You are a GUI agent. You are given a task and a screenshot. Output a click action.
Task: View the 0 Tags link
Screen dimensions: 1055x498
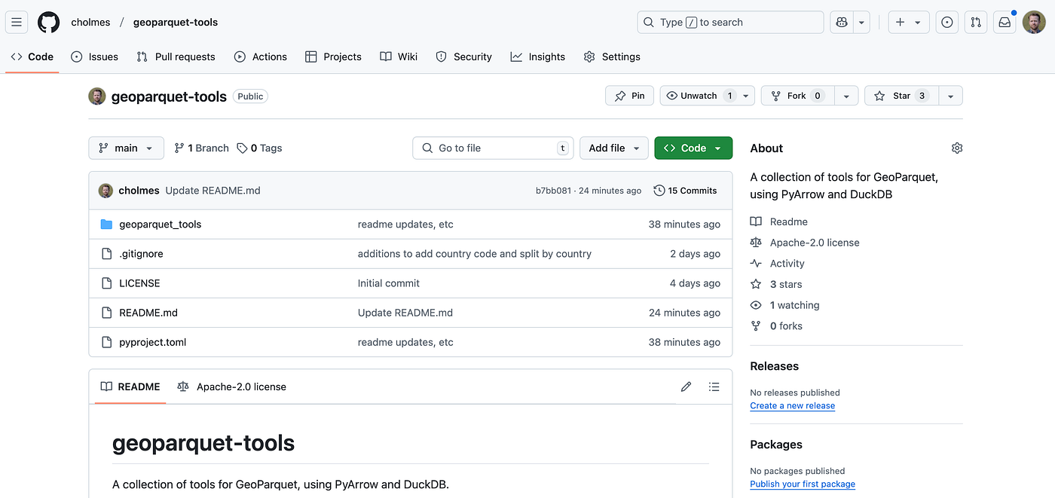[259, 148]
